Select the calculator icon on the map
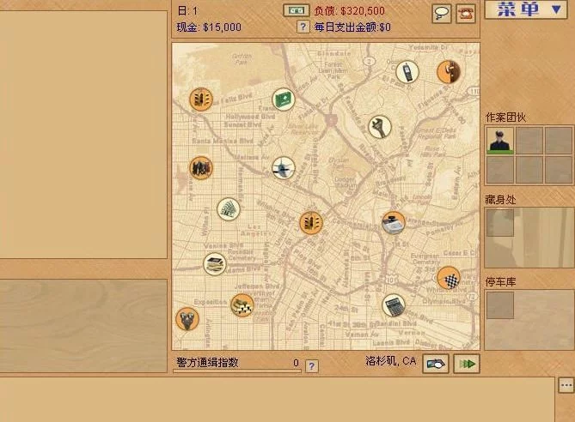The image size is (575, 422). pyautogui.click(x=394, y=305)
